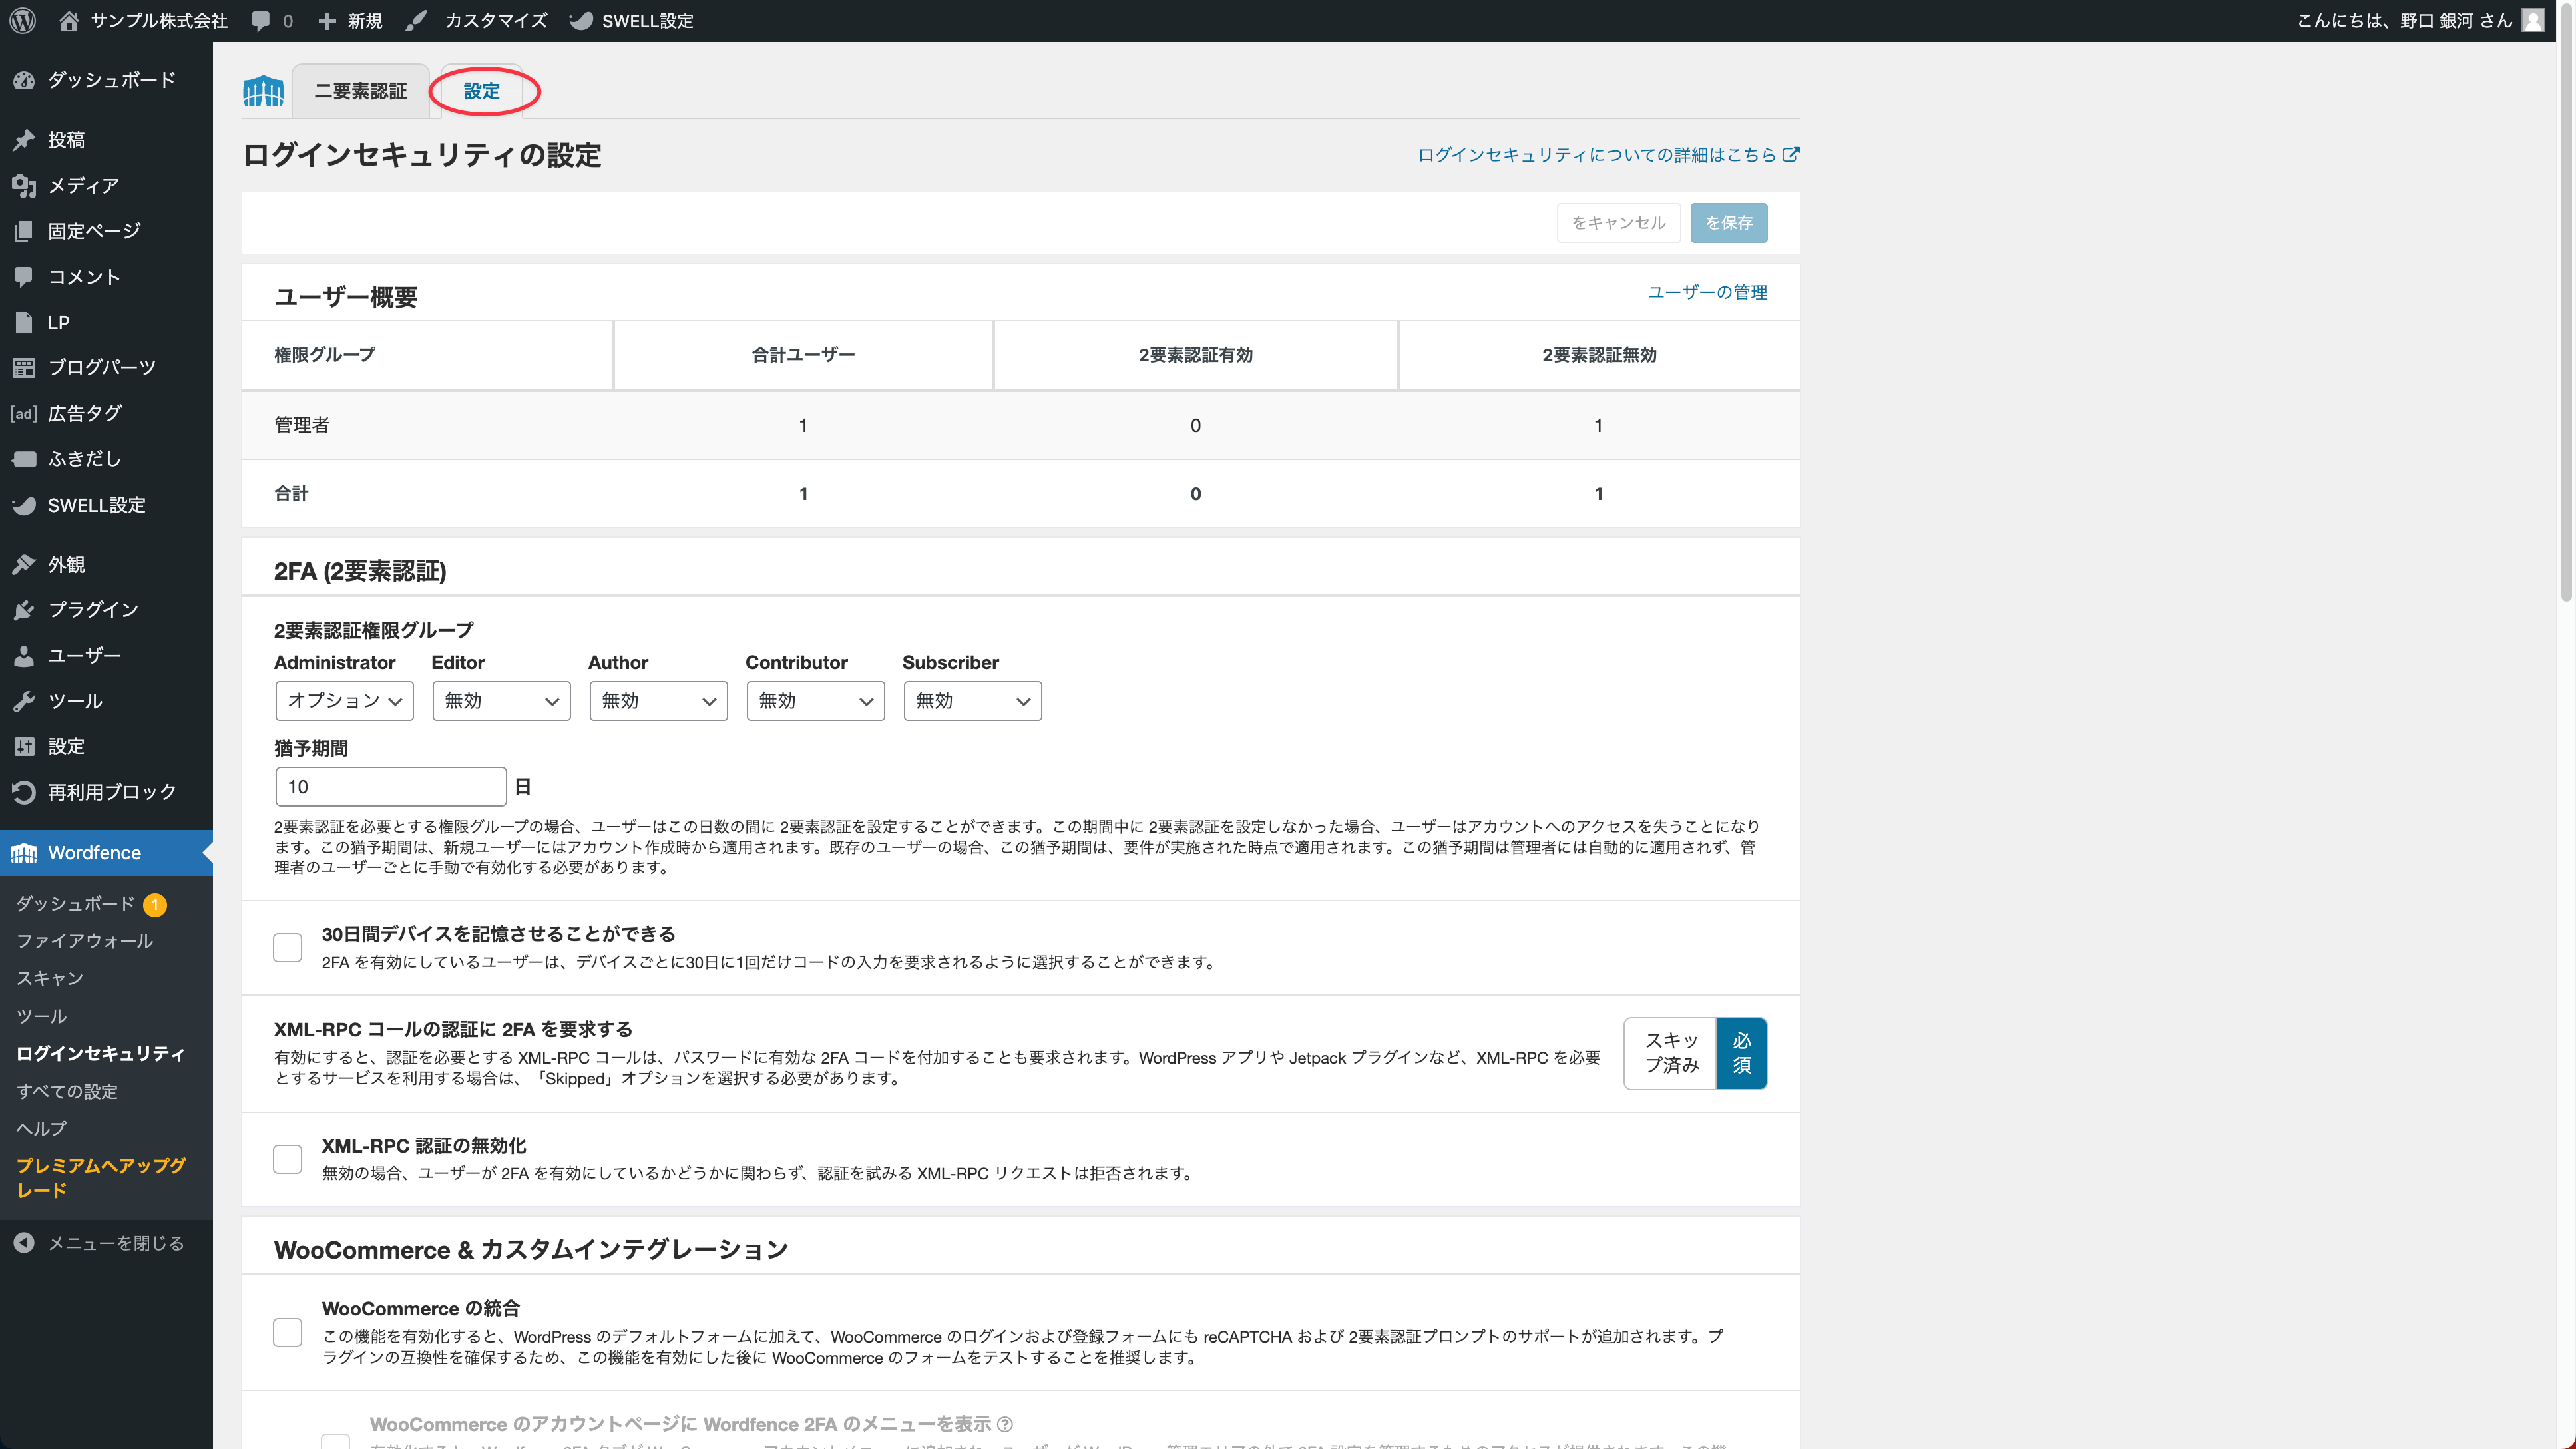Switch to the 二要素認証 tab
The height and width of the screenshot is (1449, 2576).
coord(360,91)
